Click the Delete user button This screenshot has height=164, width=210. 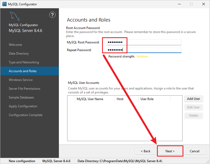tap(193, 116)
